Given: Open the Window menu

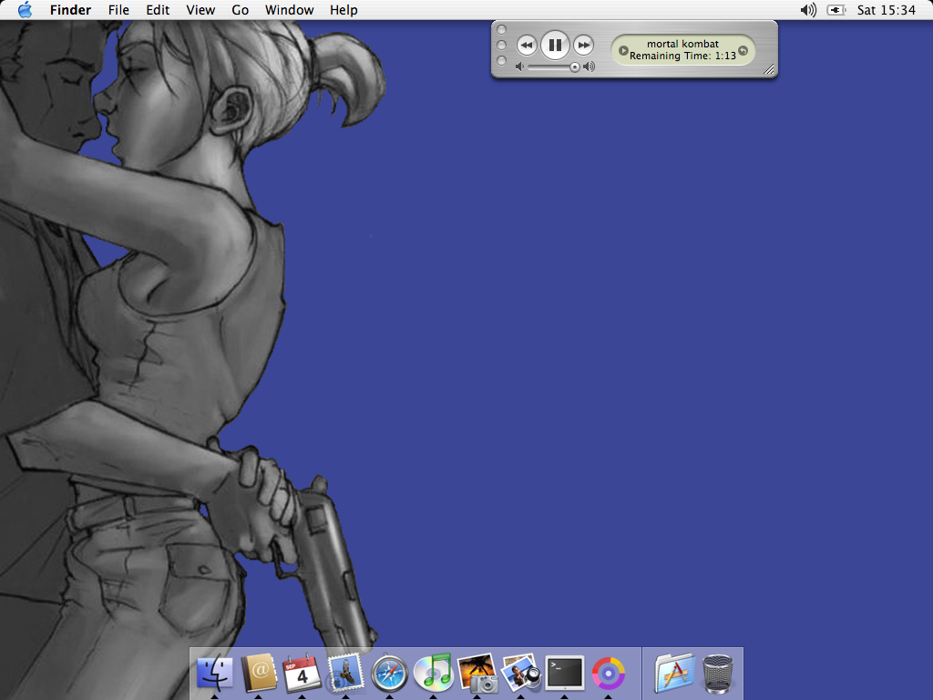Looking at the screenshot, I should (x=289, y=10).
